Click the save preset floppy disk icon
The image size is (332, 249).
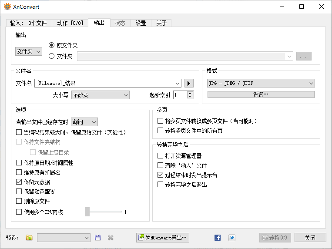(x=97, y=238)
